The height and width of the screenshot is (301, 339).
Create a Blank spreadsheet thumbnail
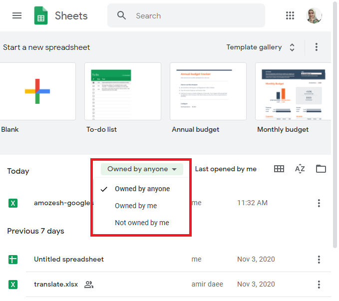click(x=37, y=91)
